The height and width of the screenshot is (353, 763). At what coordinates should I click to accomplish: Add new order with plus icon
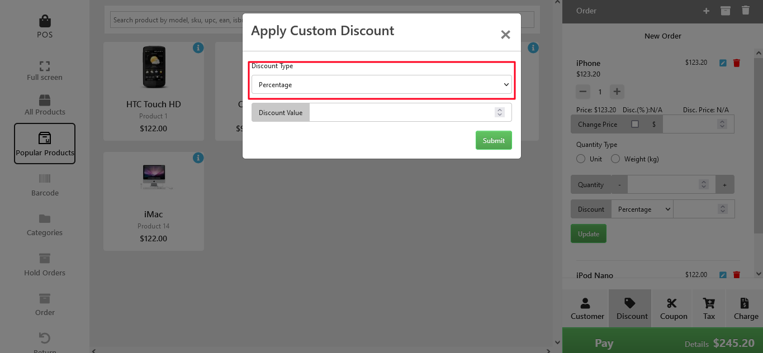[x=706, y=11]
